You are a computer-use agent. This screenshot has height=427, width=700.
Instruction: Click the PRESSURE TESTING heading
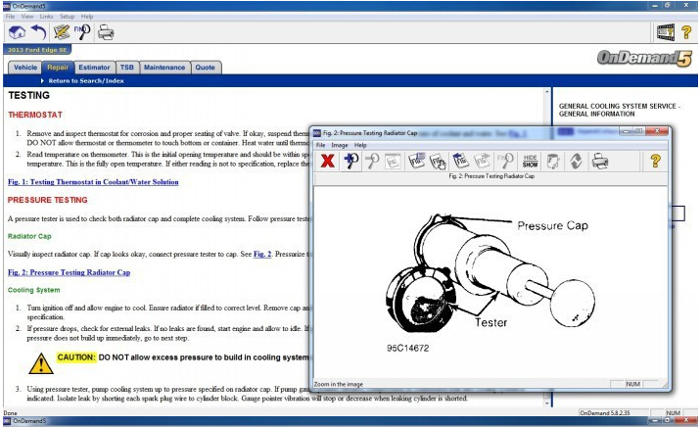tap(47, 200)
